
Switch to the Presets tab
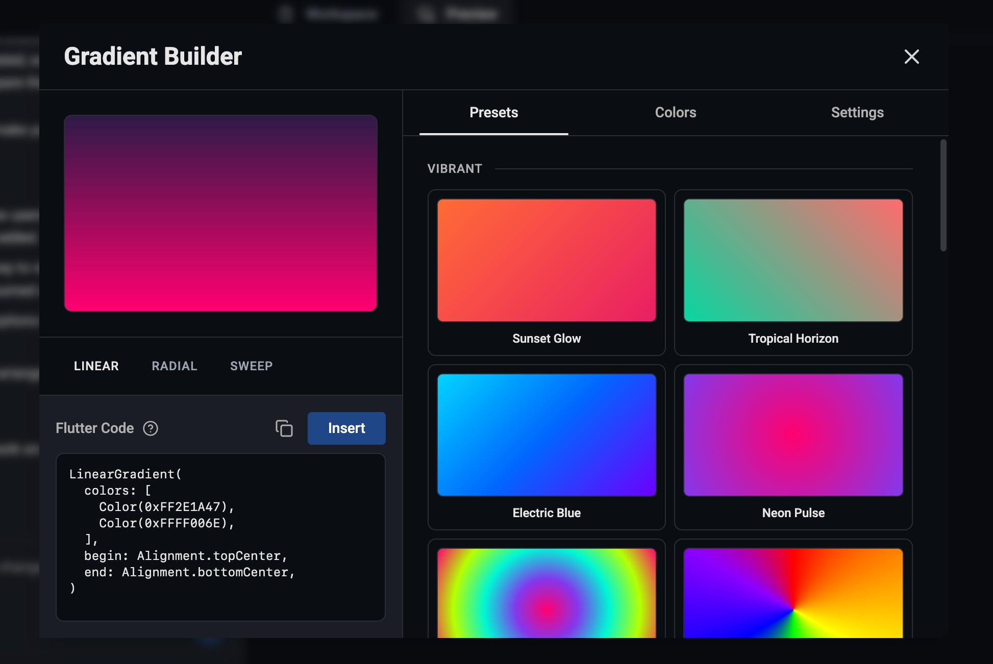[x=493, y=113]
